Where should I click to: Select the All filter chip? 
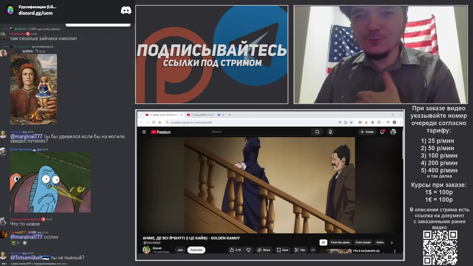[323, 242]
